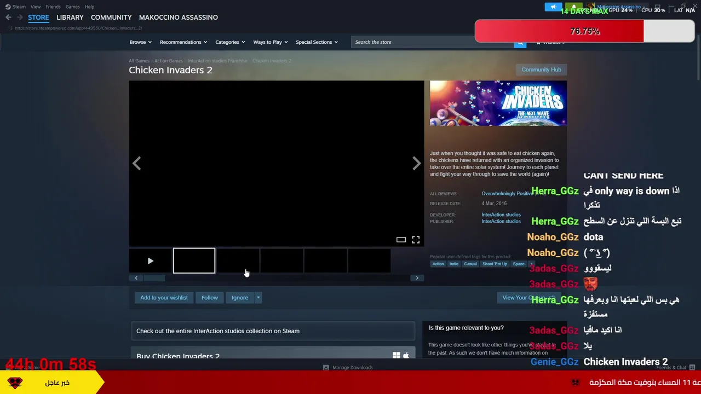Add a tag with the plus button
Viewport: 701px width, 394px height.
click(531, 264)
